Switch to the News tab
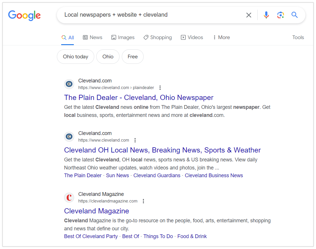Screen dimensions: 316x249 [93, 37]
